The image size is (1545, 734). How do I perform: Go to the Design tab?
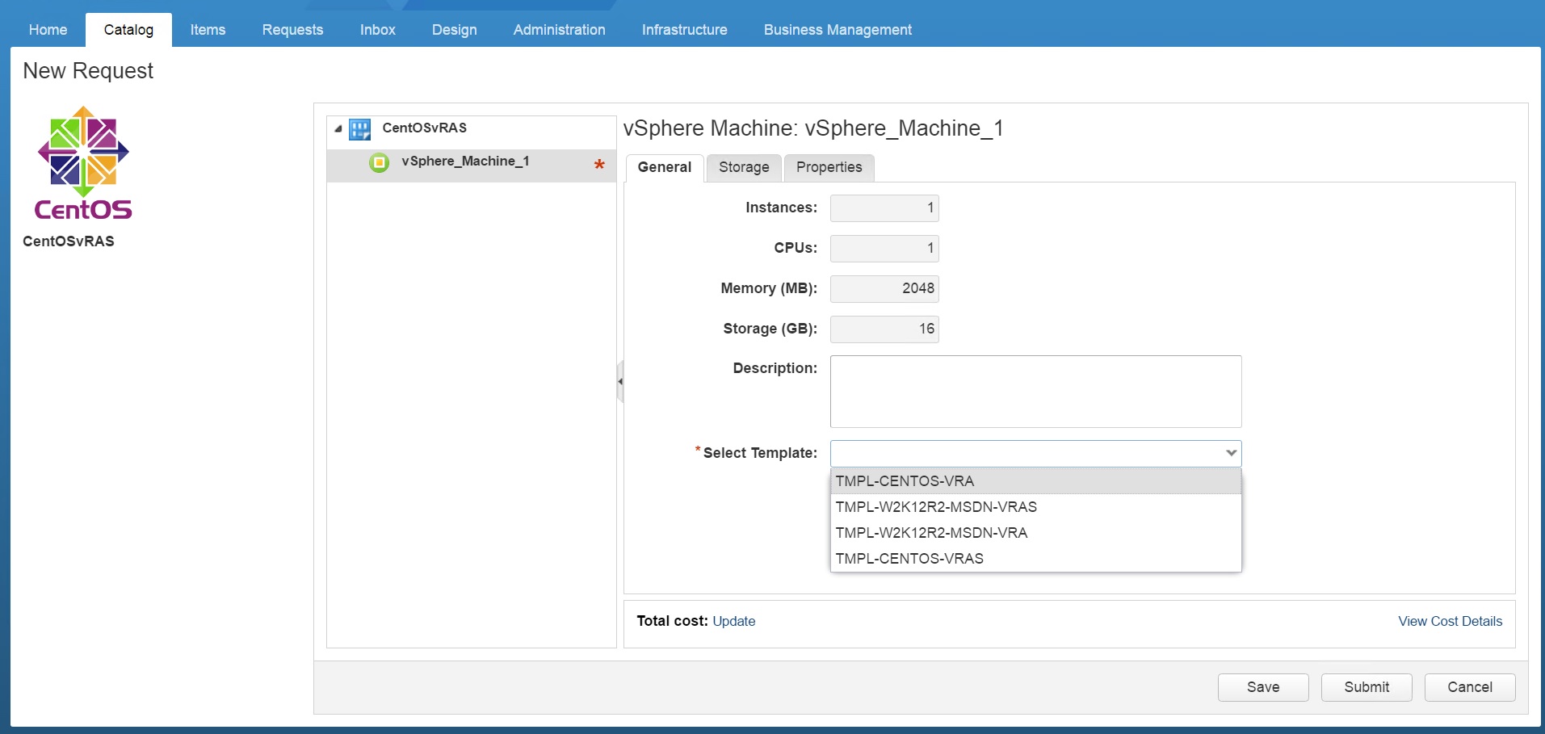click(454, 30)
